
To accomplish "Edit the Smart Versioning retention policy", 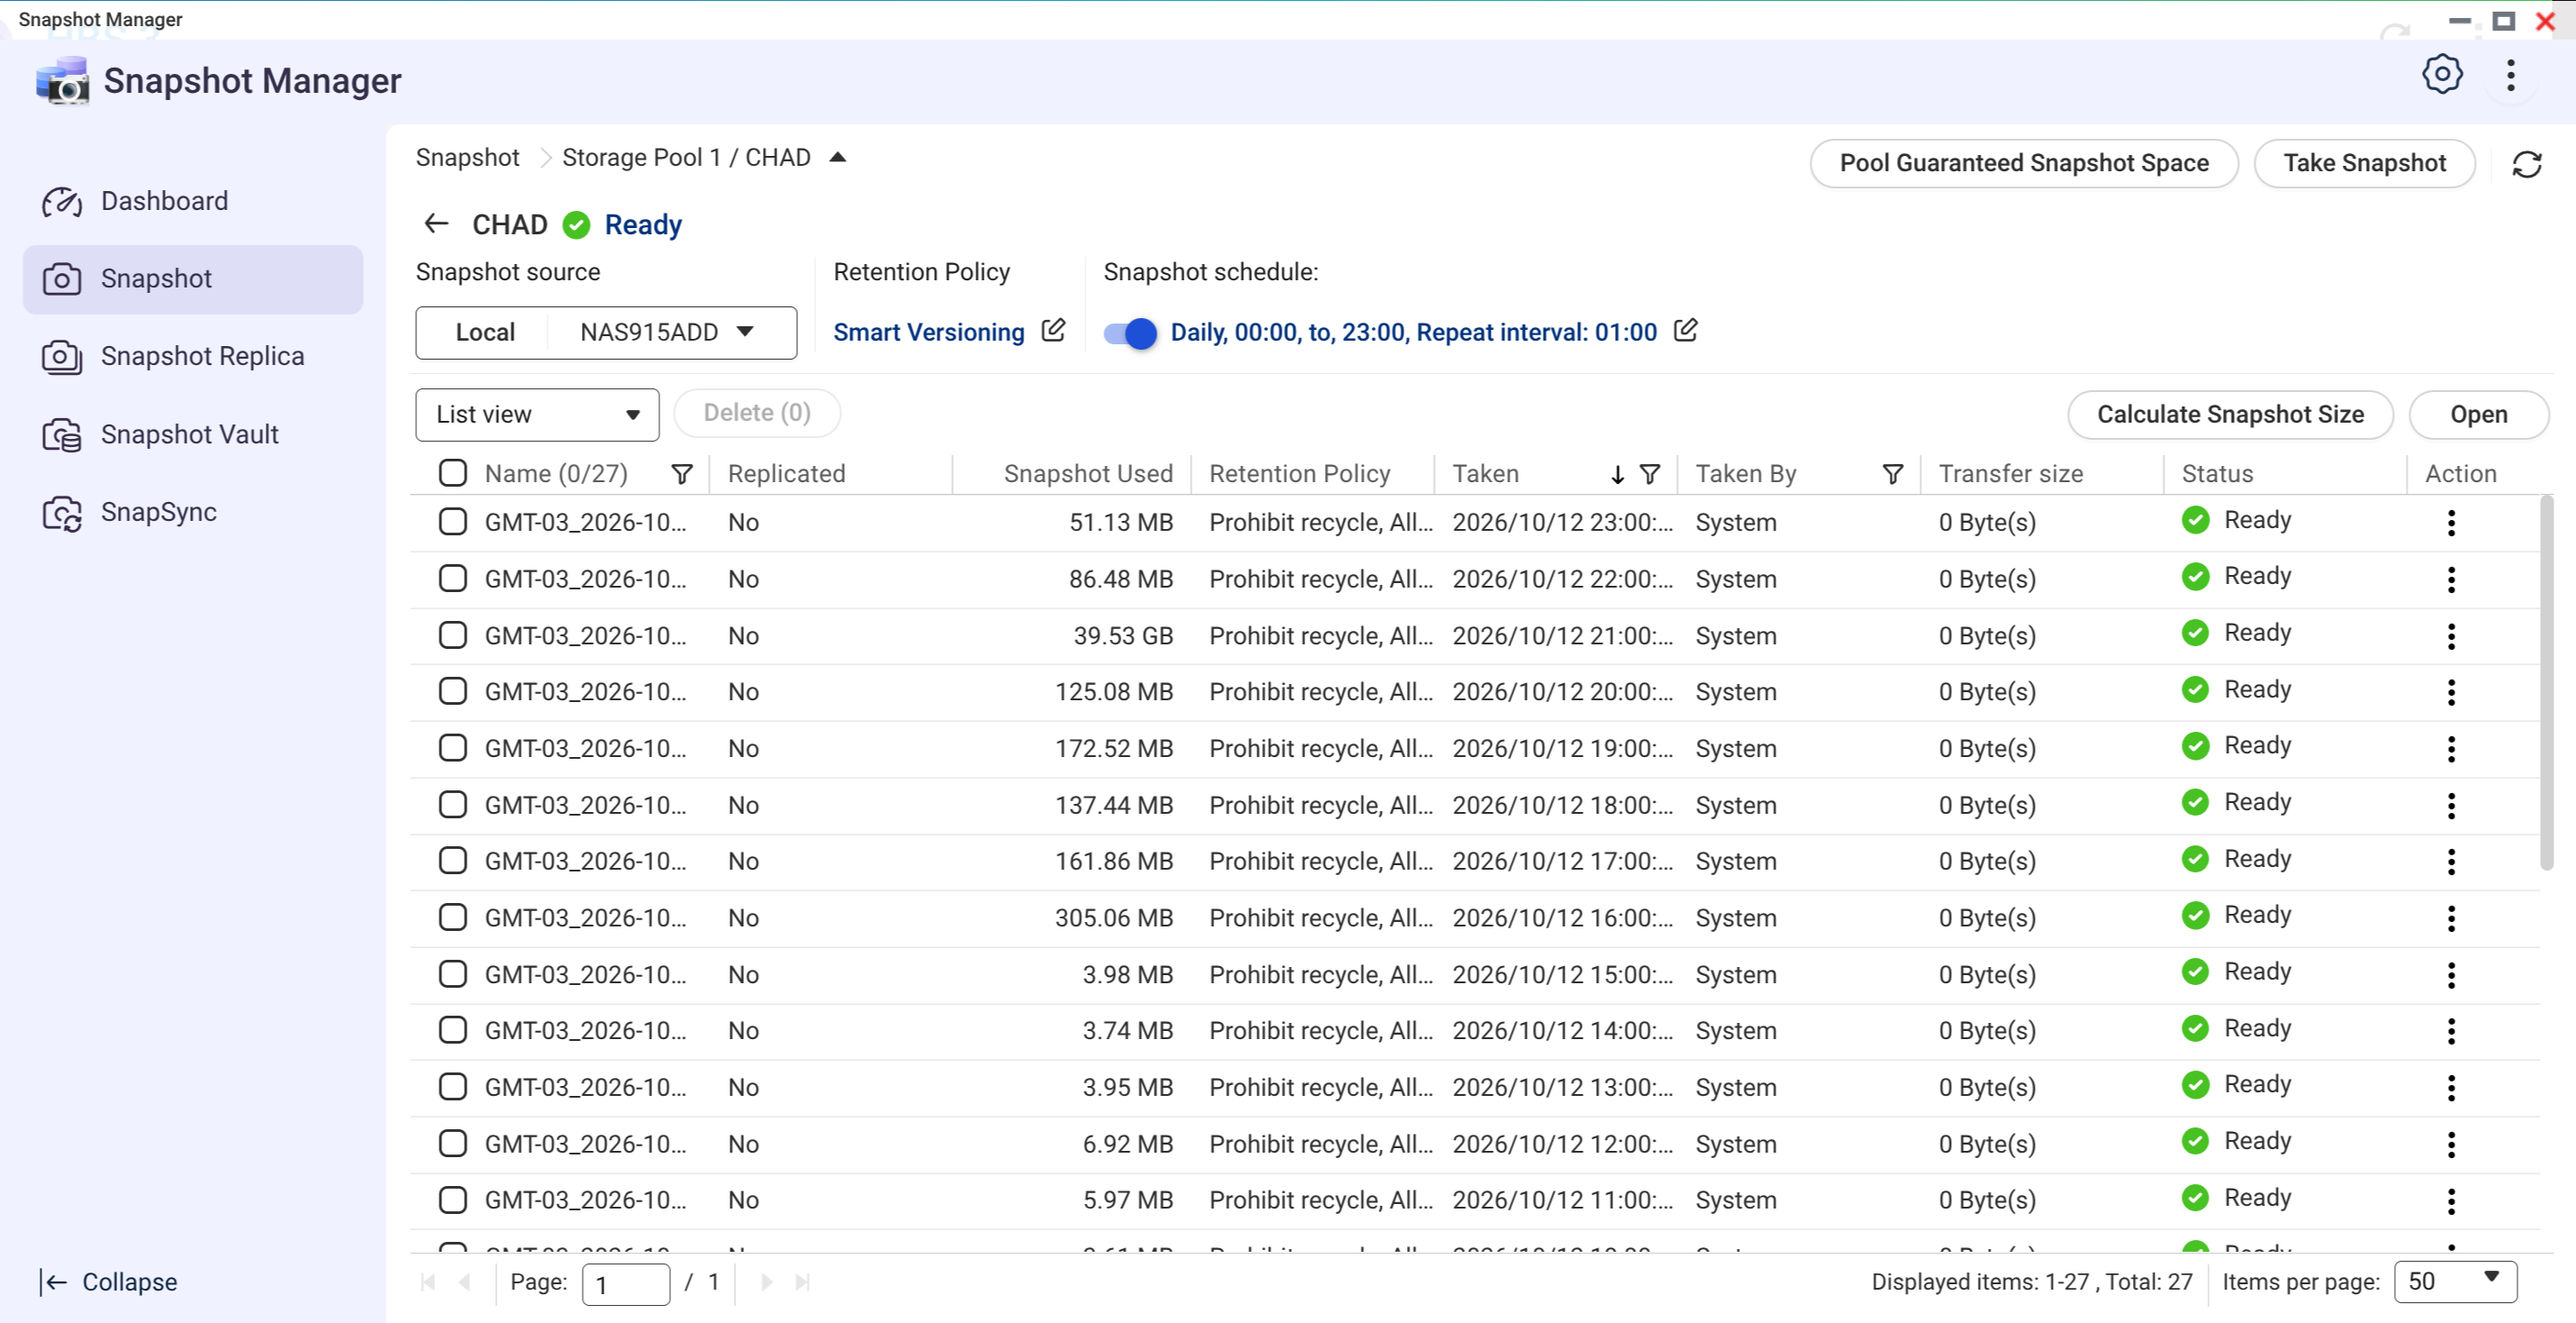I will [1053, 330].
